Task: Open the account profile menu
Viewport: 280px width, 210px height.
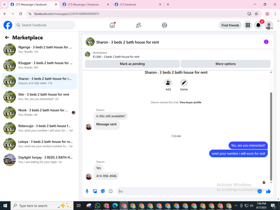Action: (269, 25)
